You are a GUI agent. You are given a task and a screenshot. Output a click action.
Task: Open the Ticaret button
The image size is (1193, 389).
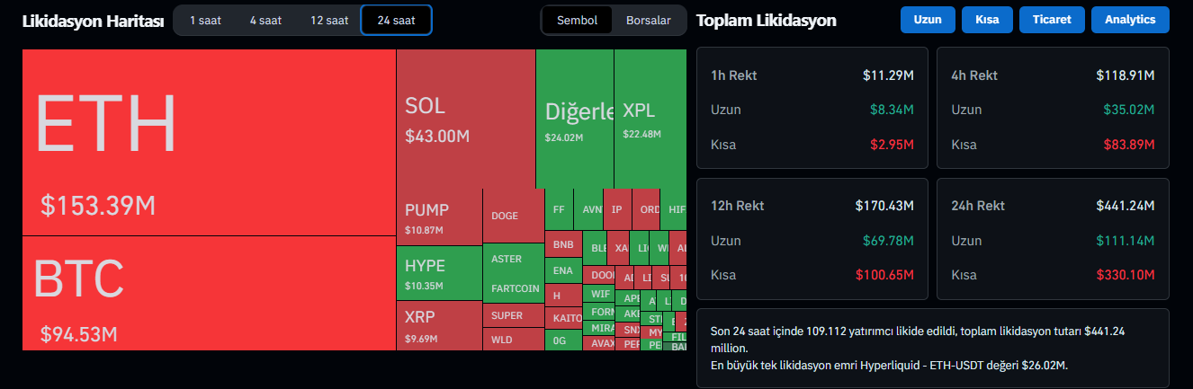(1052, 20)
